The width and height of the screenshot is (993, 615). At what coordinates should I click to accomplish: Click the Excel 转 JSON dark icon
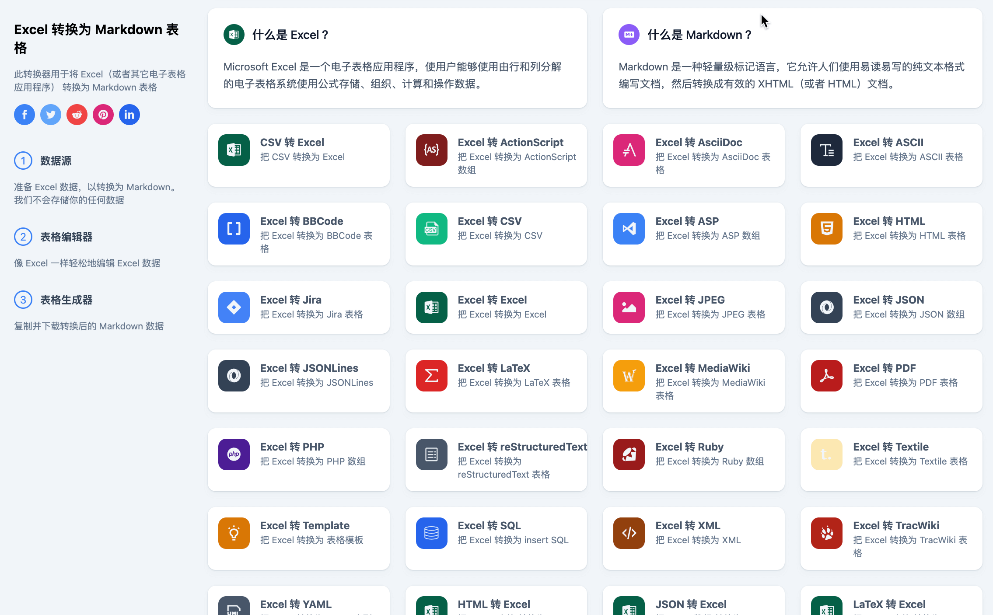(x=827, y=307)
